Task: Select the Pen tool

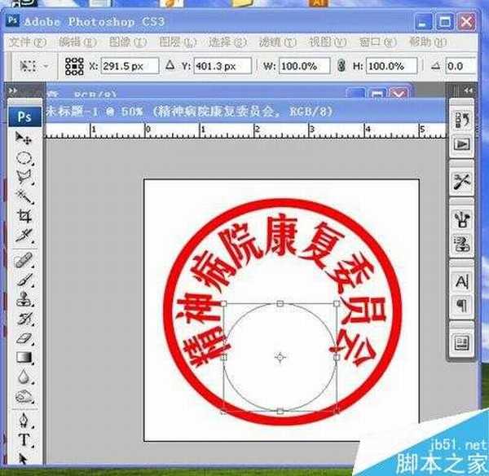Action: click(x=24, y=421)
